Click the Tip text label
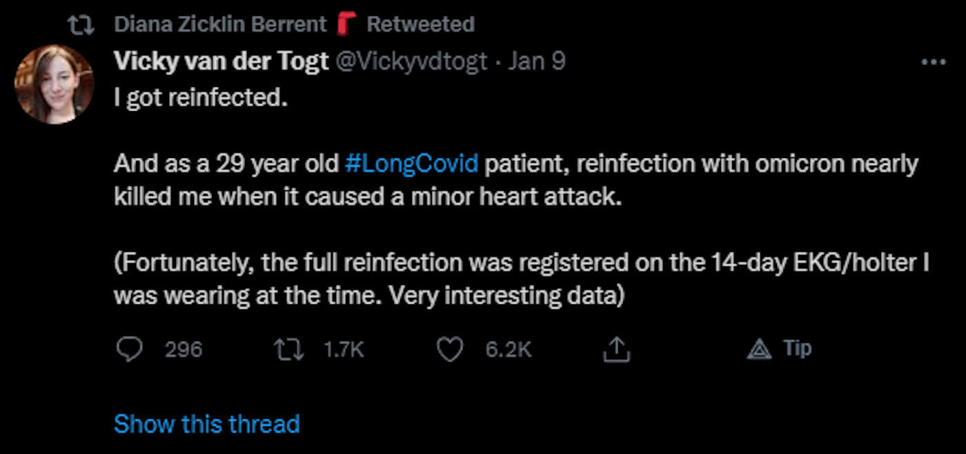The width and height of the screenshot is (966, 454). 797,348
